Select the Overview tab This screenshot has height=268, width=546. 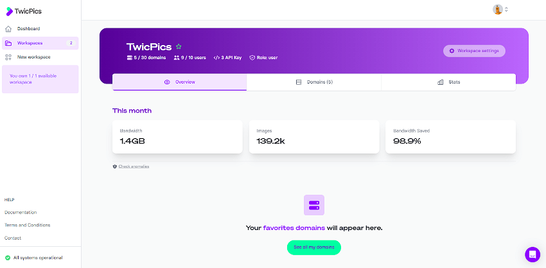click(x=179, y=82)
